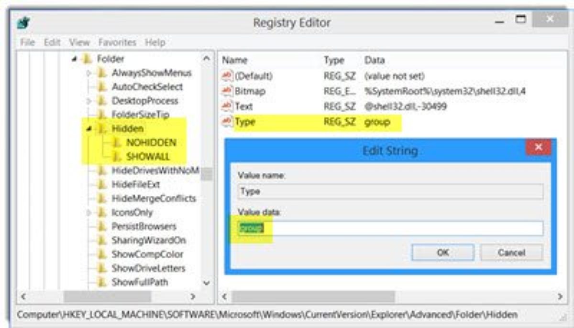Viewport: 574px width, 328px height.
Task: Click the Registry Editor app icon in title bar
Action: coord(24,22)
